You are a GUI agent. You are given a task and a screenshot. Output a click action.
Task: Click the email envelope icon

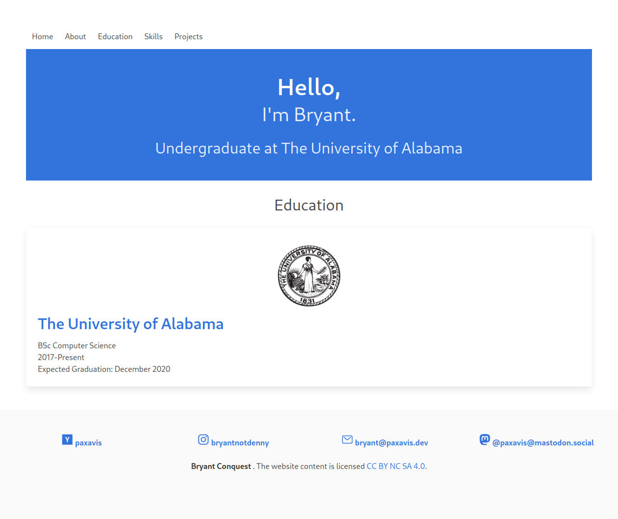coord(347,440)
